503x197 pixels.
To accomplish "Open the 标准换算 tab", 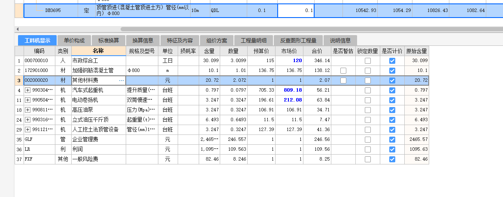I will pos(109,41).
